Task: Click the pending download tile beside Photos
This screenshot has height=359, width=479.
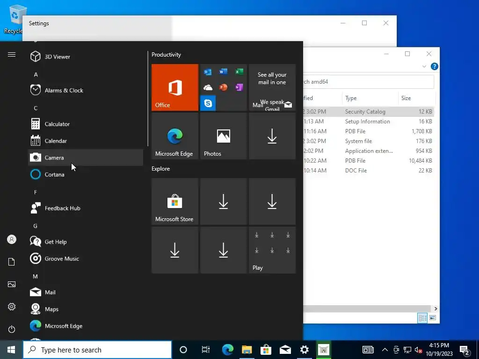Action: 272,136
